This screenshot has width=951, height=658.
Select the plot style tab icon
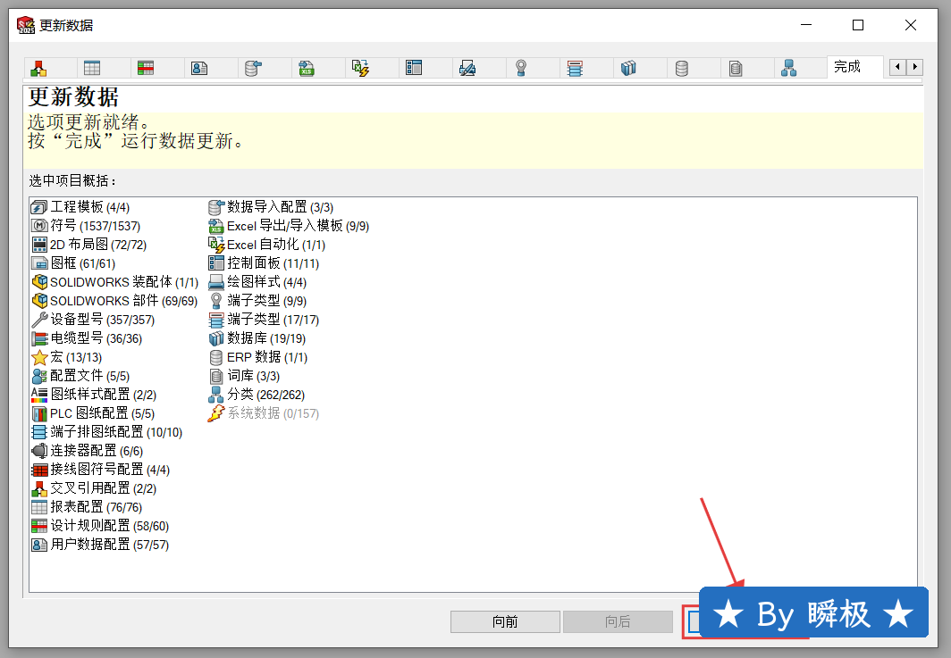(467, 68)
